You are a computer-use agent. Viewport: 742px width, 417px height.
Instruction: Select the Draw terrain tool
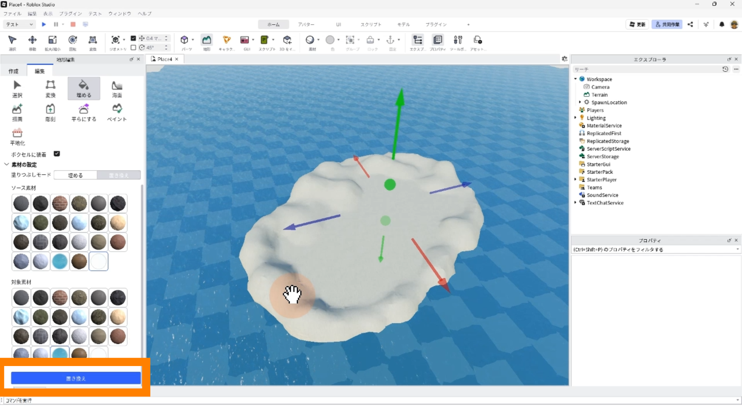tap(17, 109)
